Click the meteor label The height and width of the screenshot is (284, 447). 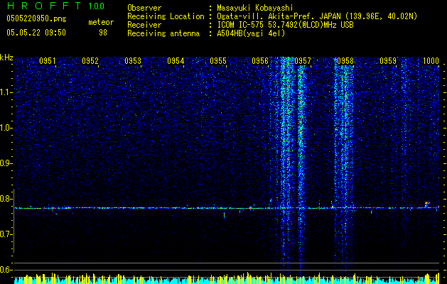coord(101,22)
